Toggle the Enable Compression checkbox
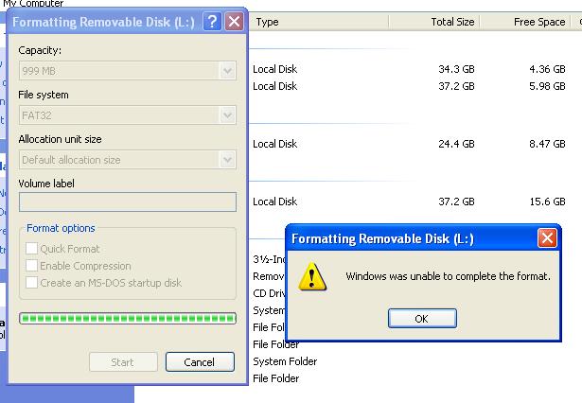The image size is (582, 403). click(31, 265)
